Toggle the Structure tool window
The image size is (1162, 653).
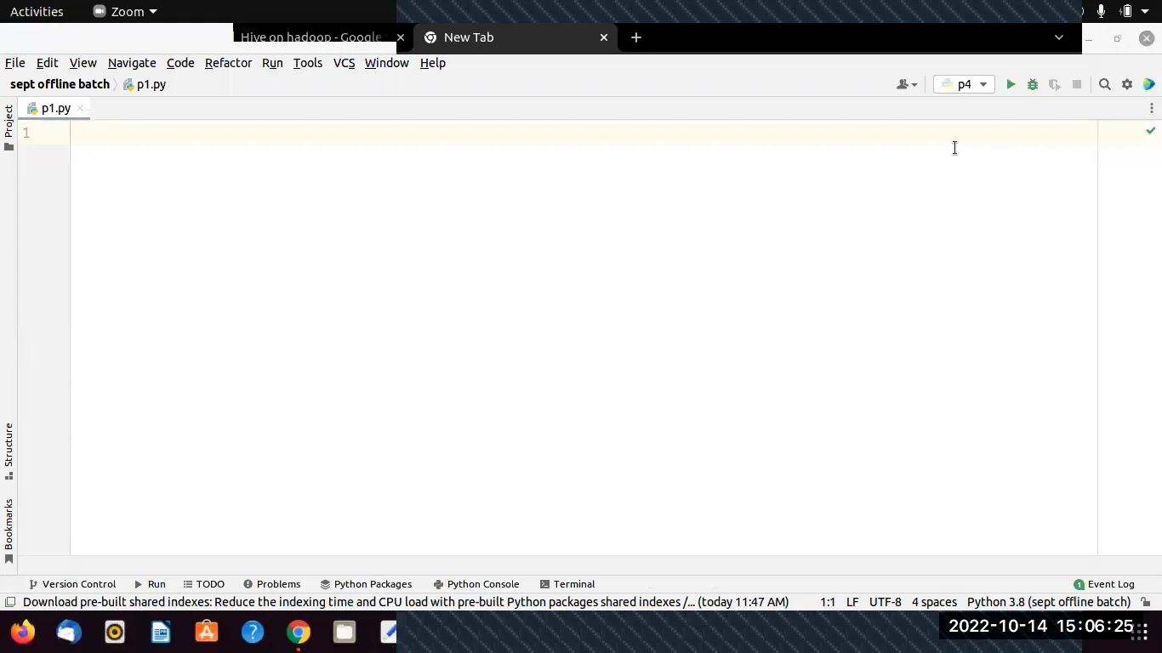9,451
